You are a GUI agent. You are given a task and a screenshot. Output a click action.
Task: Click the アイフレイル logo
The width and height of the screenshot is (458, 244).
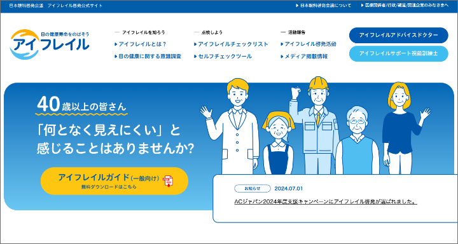[50, 44]
